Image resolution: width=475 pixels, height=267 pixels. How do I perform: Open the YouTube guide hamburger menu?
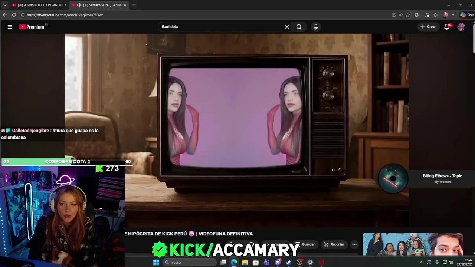10,27
